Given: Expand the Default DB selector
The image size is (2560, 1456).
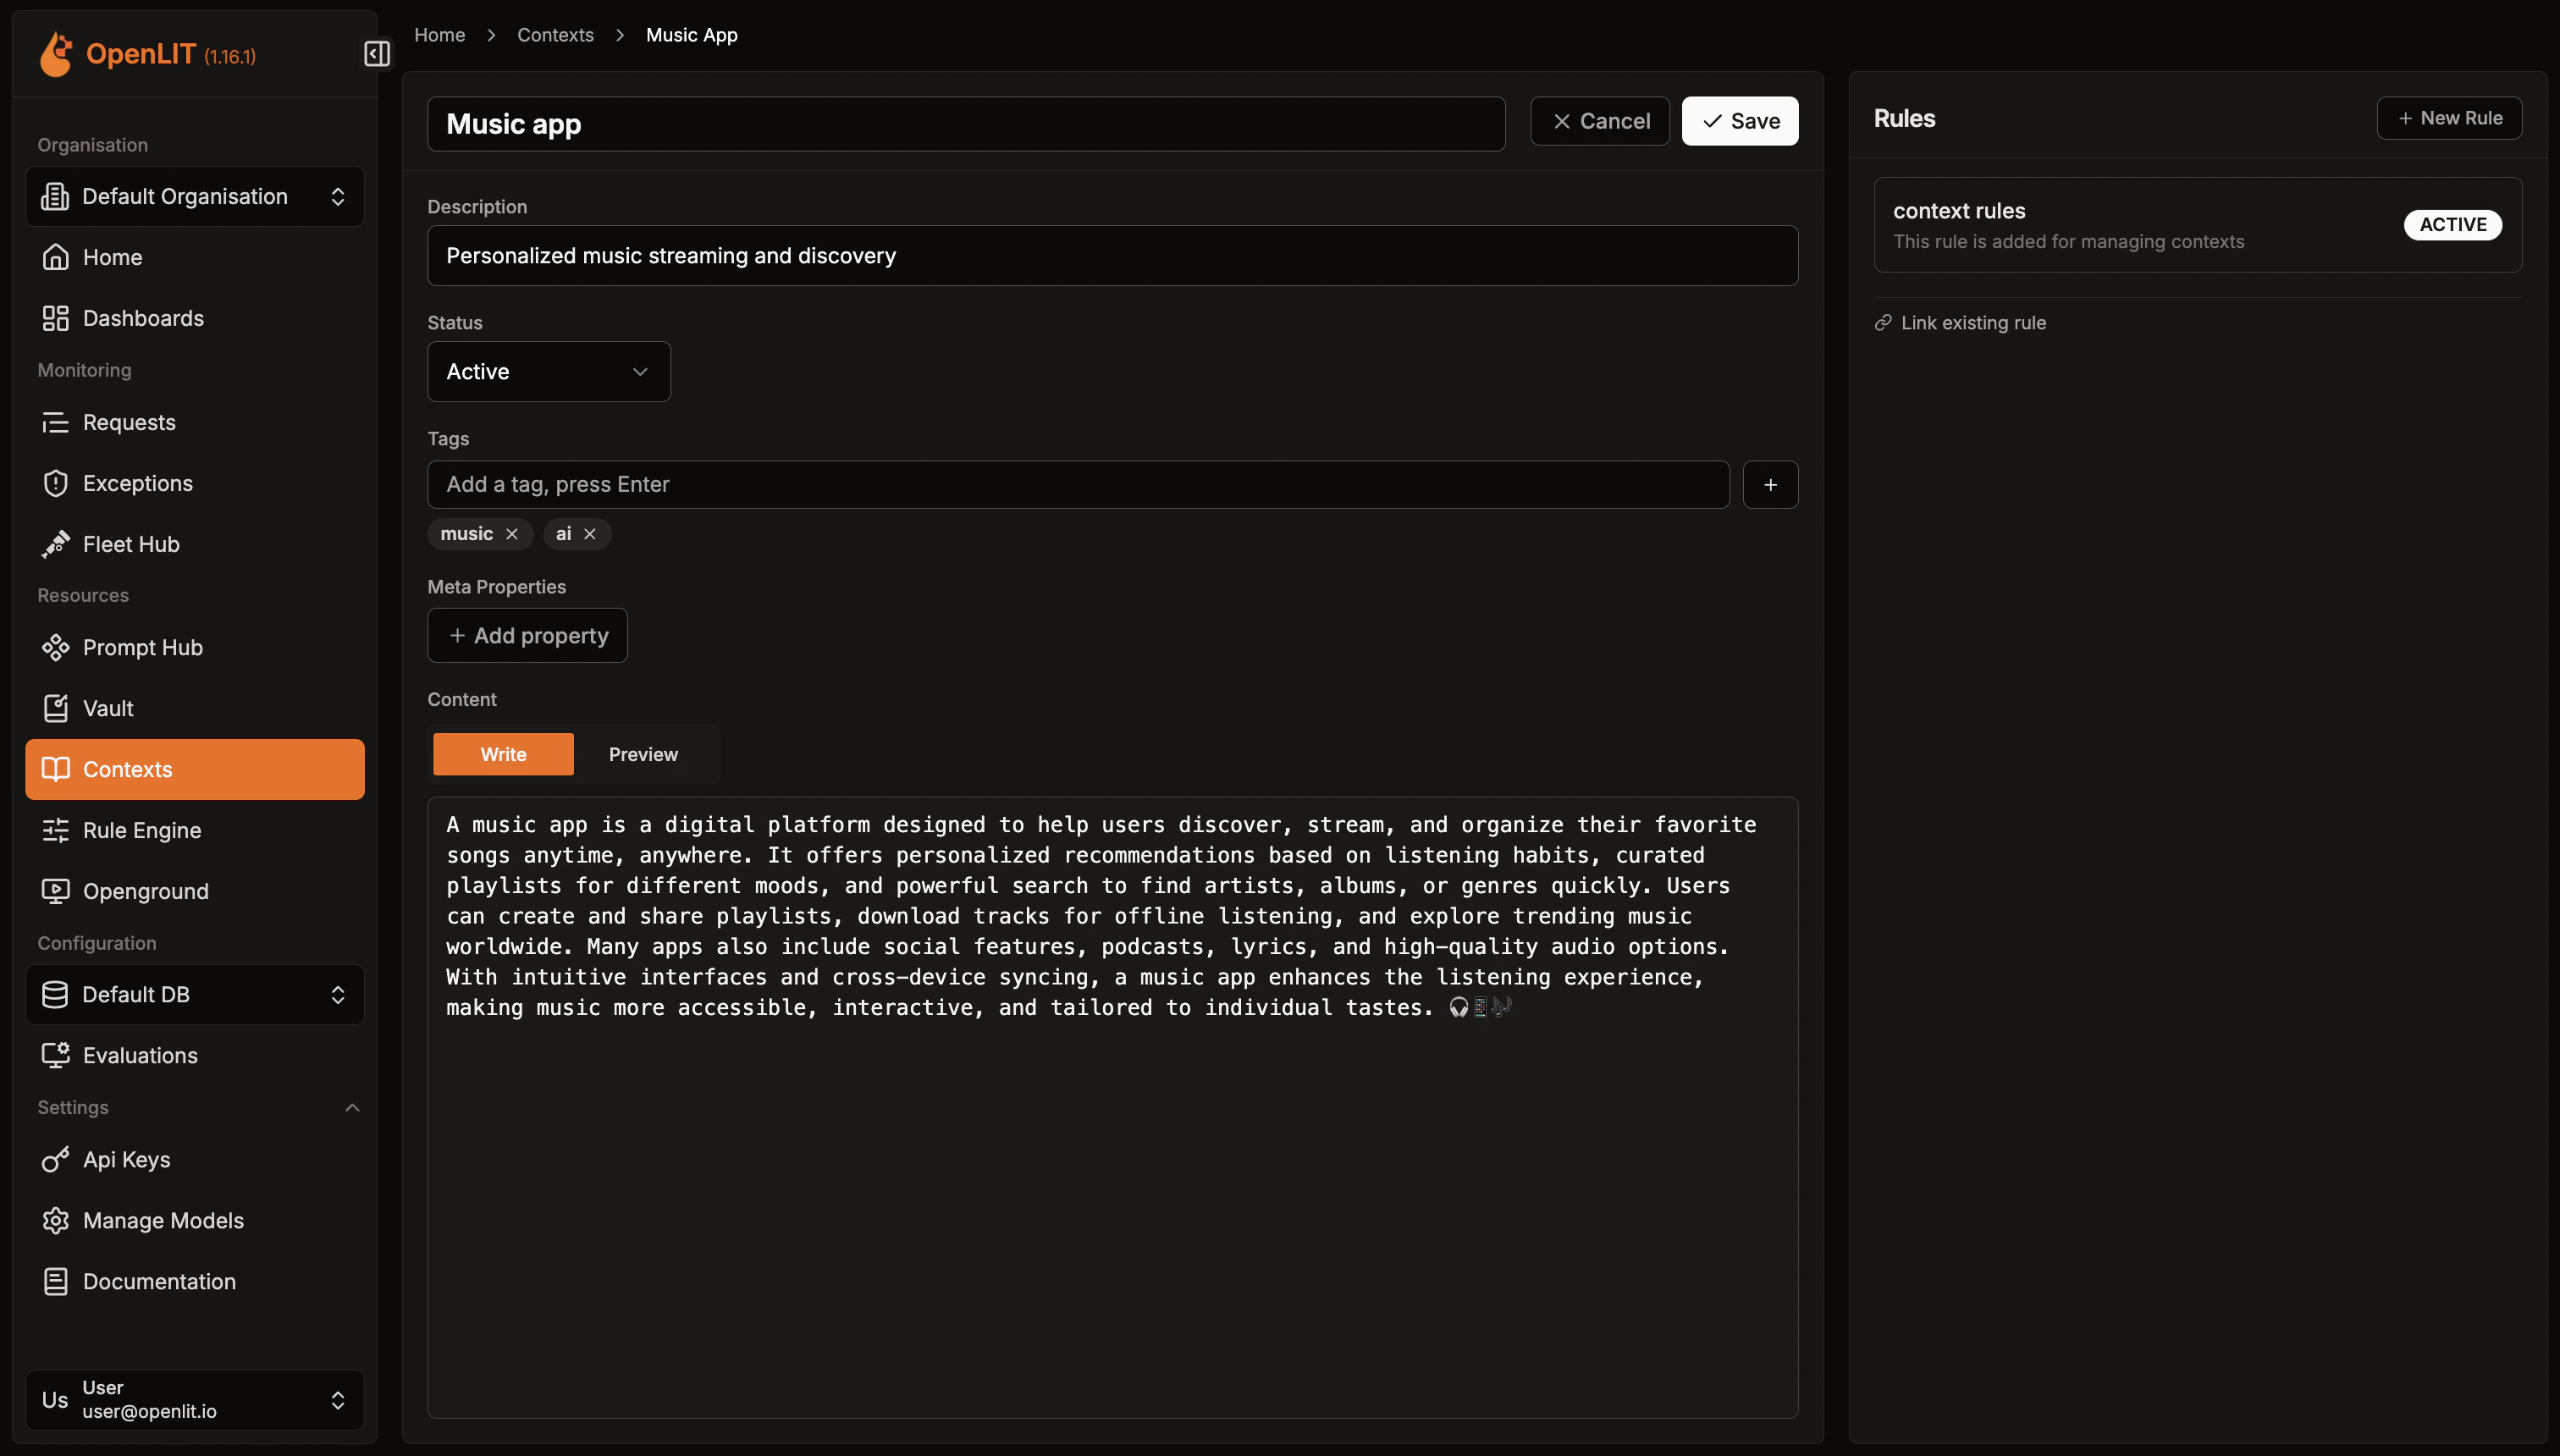Looking at the screenshot, I should click(x=195, y=994).
